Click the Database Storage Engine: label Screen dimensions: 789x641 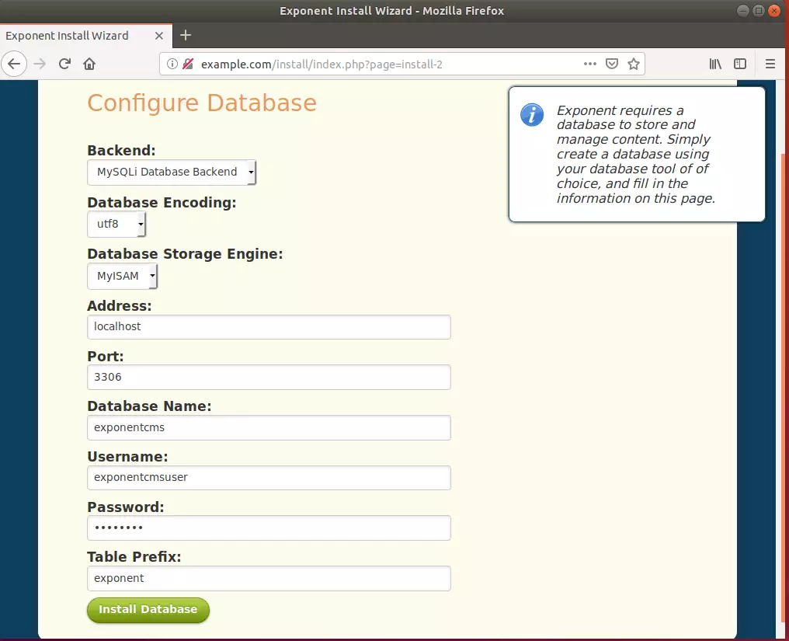(185, 254)
